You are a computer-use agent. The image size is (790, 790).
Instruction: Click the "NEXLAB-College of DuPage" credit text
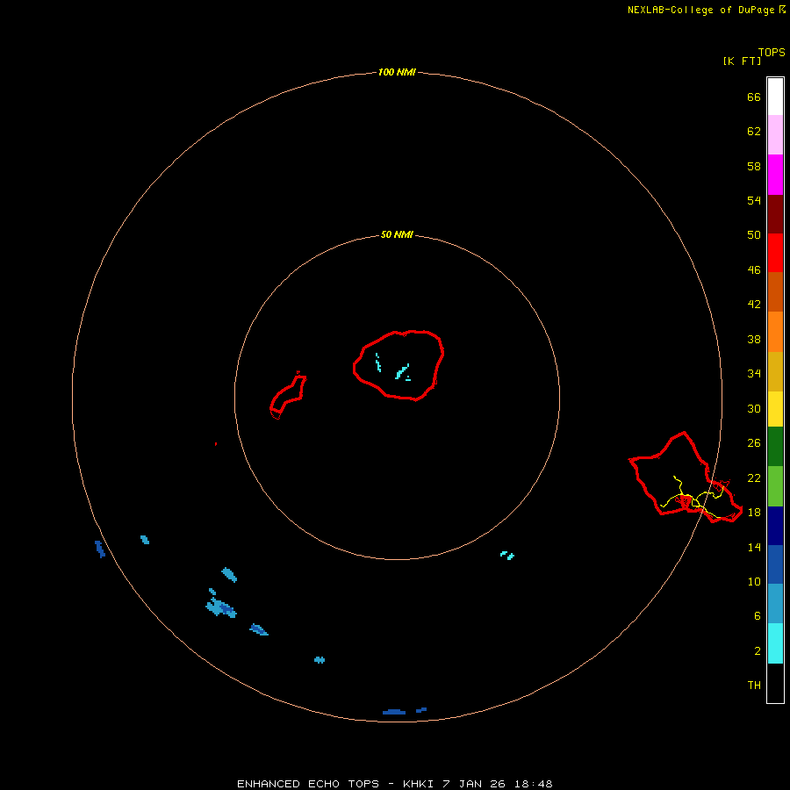[700, 10]
